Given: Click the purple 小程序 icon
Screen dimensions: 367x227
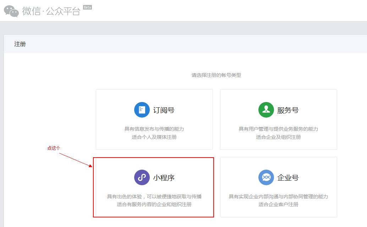Looking at the screenshot, I should tap(142, 177).
